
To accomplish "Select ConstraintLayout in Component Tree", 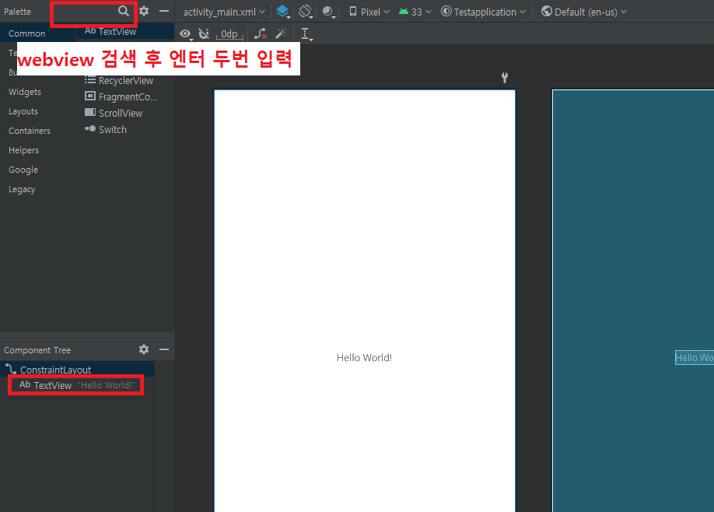I will click(77, 370).
